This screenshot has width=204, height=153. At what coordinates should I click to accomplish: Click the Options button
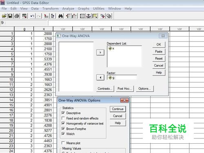(145, 88)
